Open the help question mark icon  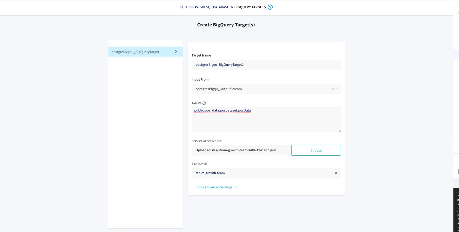coord(270,7)
